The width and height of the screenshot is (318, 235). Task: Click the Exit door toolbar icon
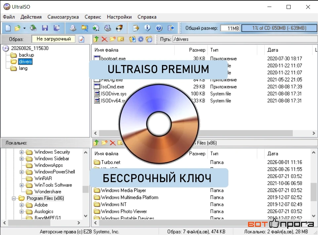(x=171, y=28)
